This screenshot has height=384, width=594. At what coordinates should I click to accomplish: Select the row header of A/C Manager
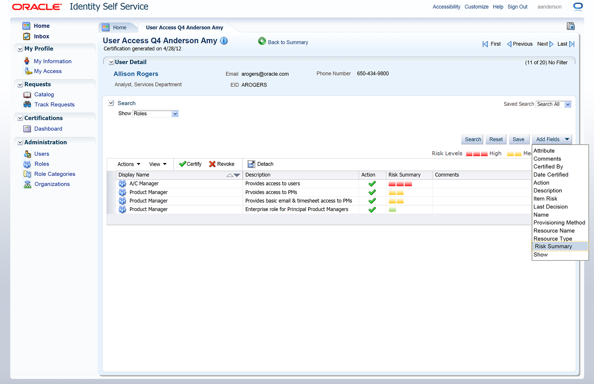(111, 184)
